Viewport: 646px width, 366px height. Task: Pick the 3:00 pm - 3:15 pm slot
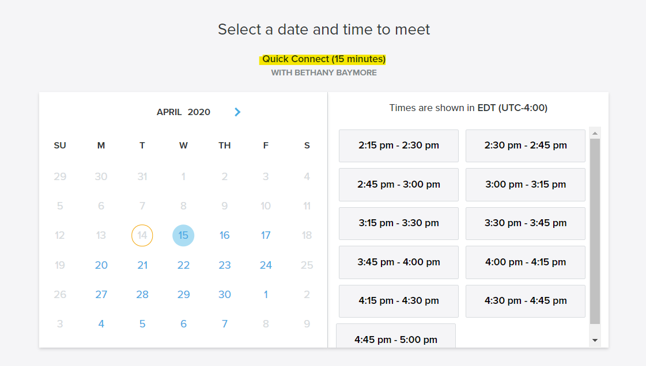pyautogui.click(x=525, y=185)
